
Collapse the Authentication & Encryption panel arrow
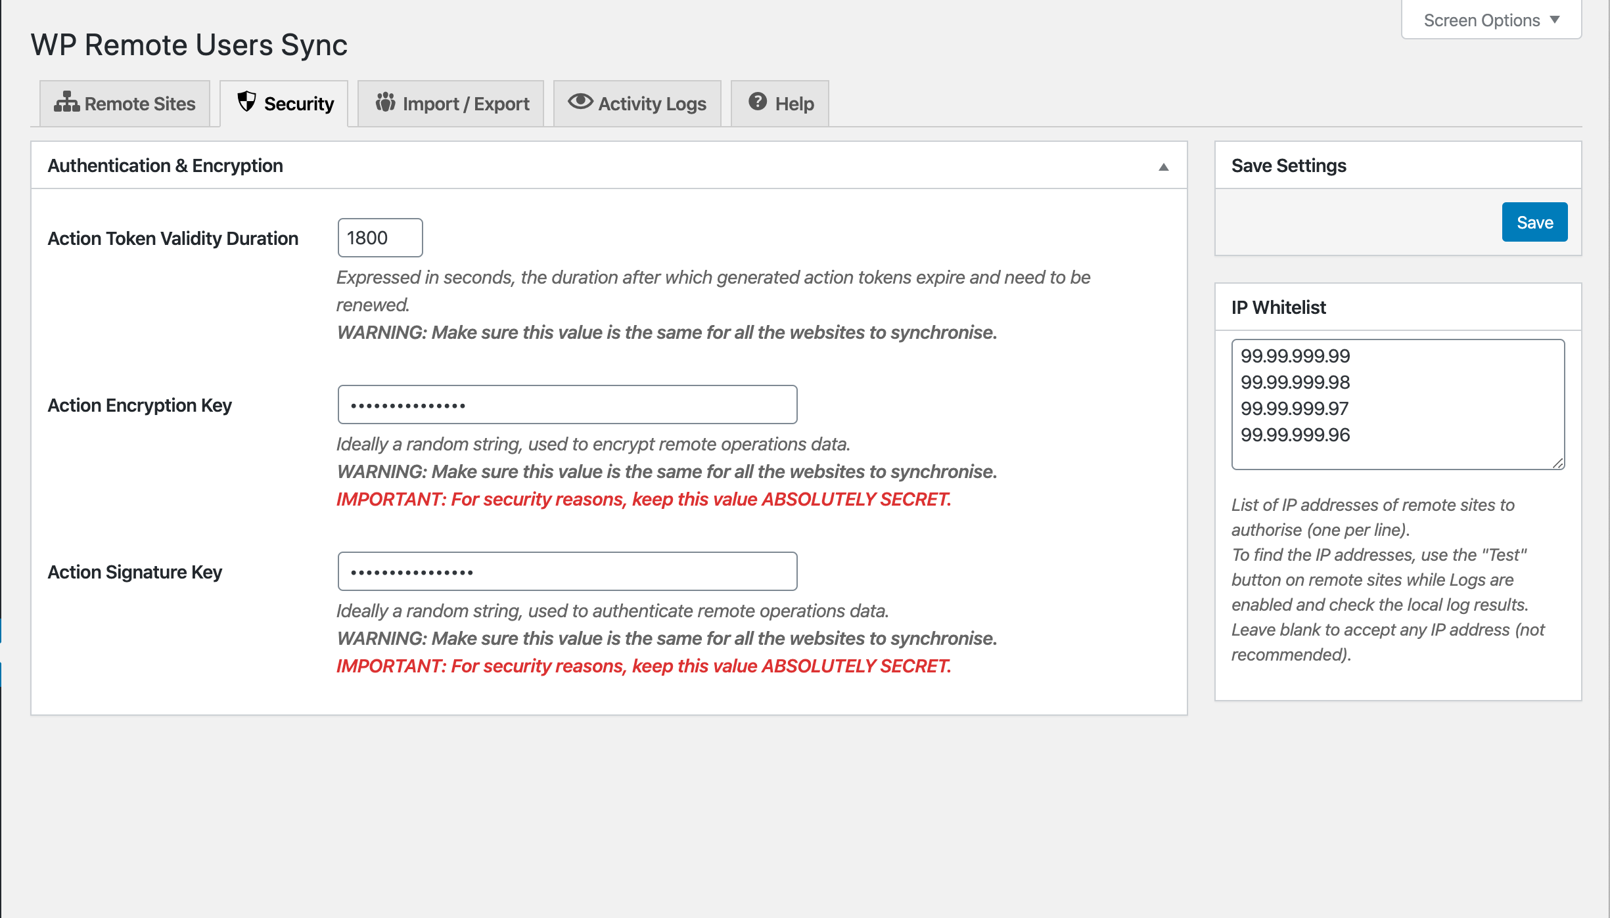pyautogui.click(x=1164, y=167)
